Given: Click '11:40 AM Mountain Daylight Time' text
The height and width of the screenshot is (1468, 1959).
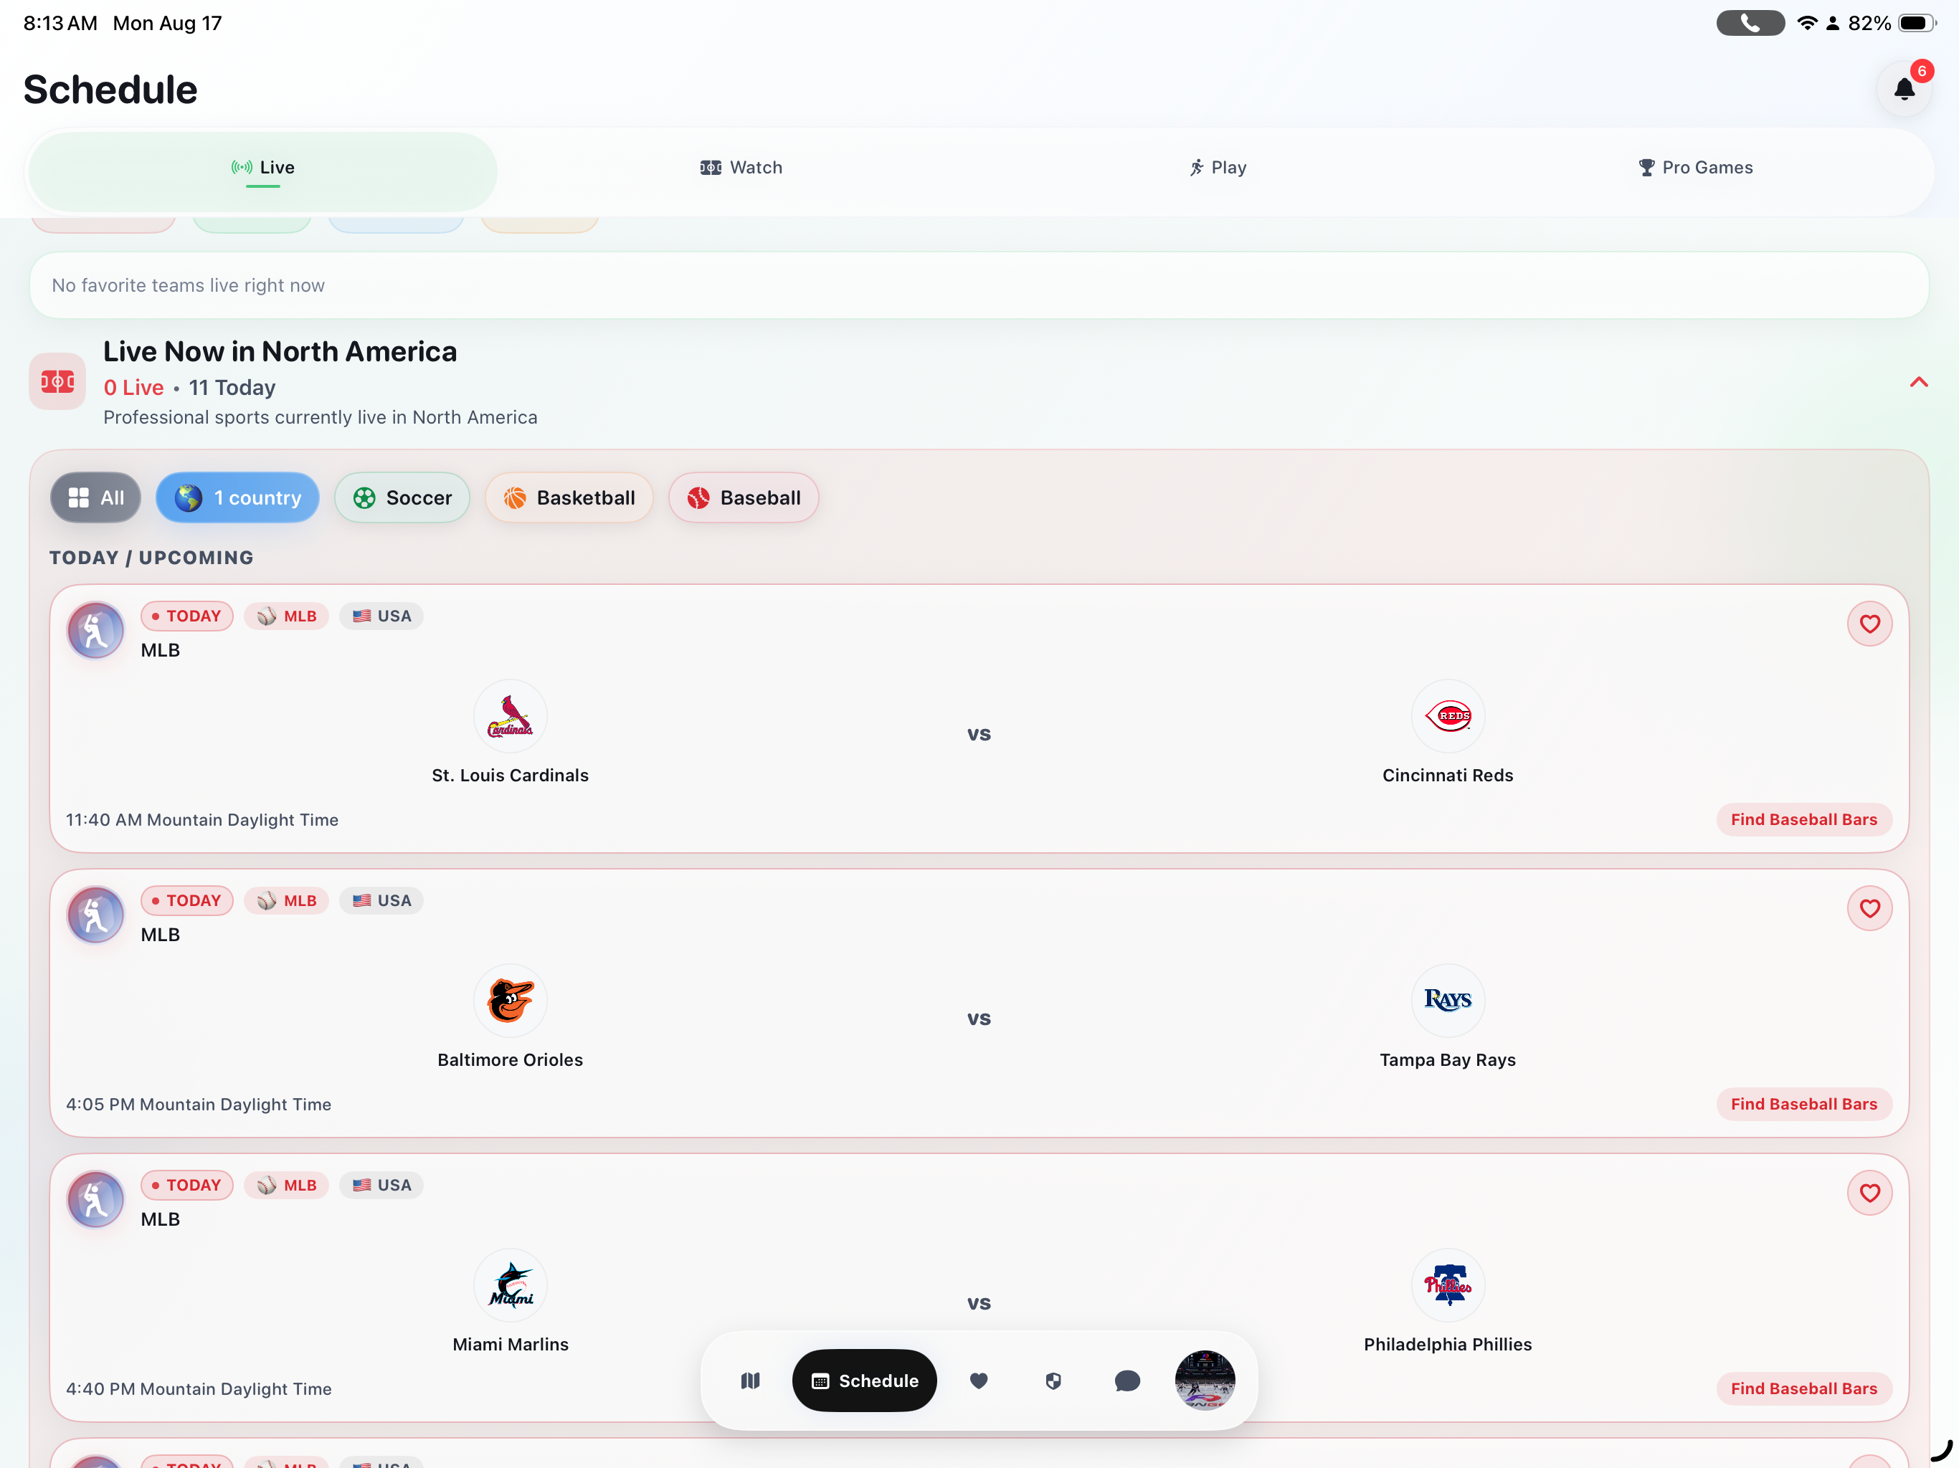Looking at the screenshot, I should click(x=202, y=820).
